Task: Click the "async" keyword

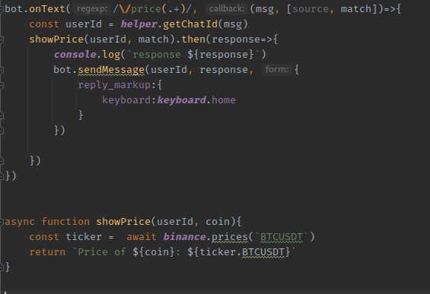Action: tap(20, 222)
